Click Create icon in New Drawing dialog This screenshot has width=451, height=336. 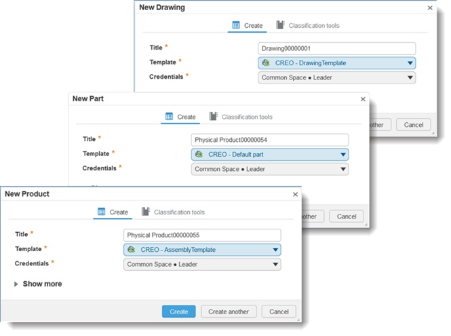coord(236,25)
